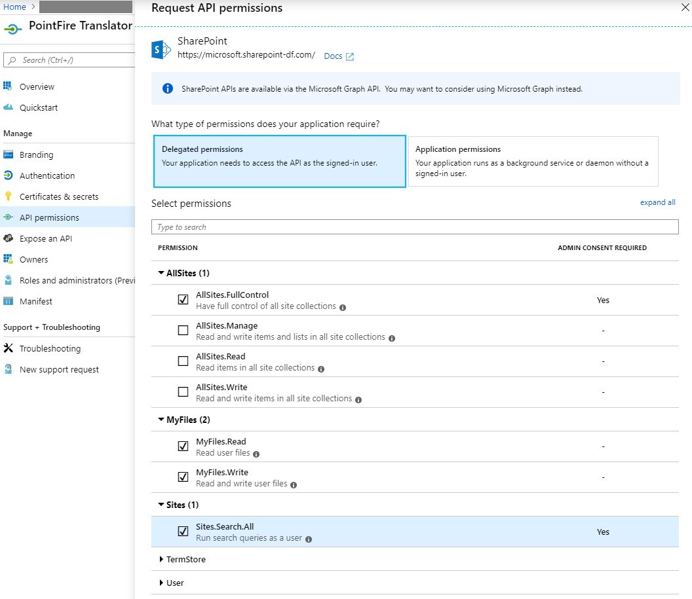Collapse the AllSites permission group

click(161, 273)
